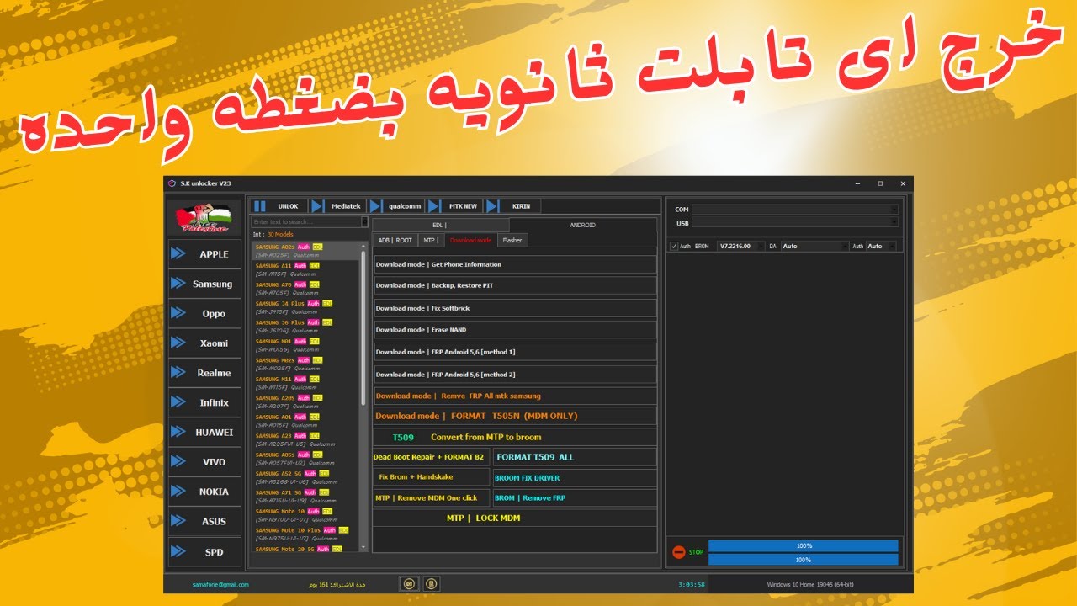This screenshot has height=606, width=1077.
Task: Click Fix Brom + Handskake
Action: pyautogui.click(x=431, y=477)
